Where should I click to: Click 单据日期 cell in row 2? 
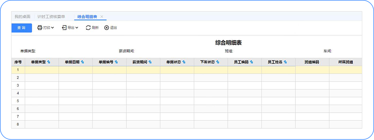coord(76,77)
